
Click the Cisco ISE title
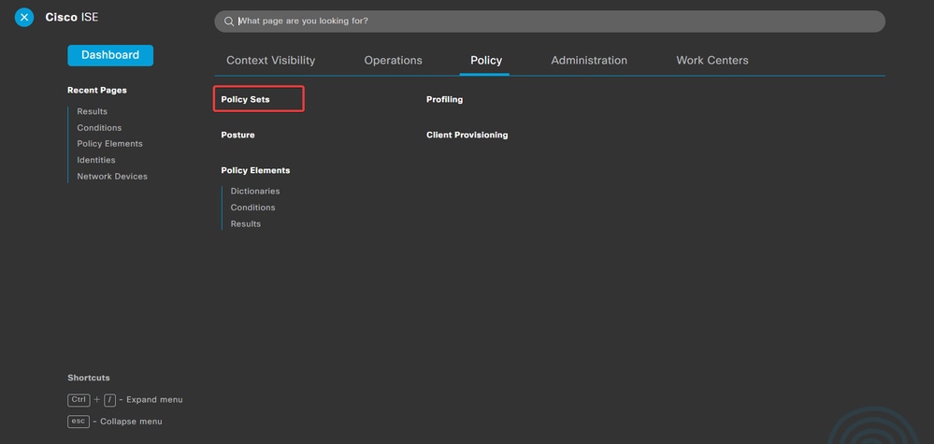tap(71, 17)
